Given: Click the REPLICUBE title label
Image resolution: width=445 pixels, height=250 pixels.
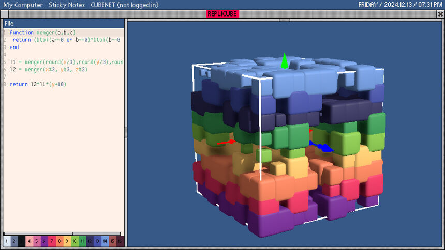Looking at the screenshot, I should pyautogui.click(x=222, y=14).
